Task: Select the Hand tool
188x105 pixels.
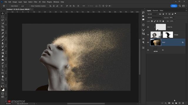Action: (x=3, y=76)
